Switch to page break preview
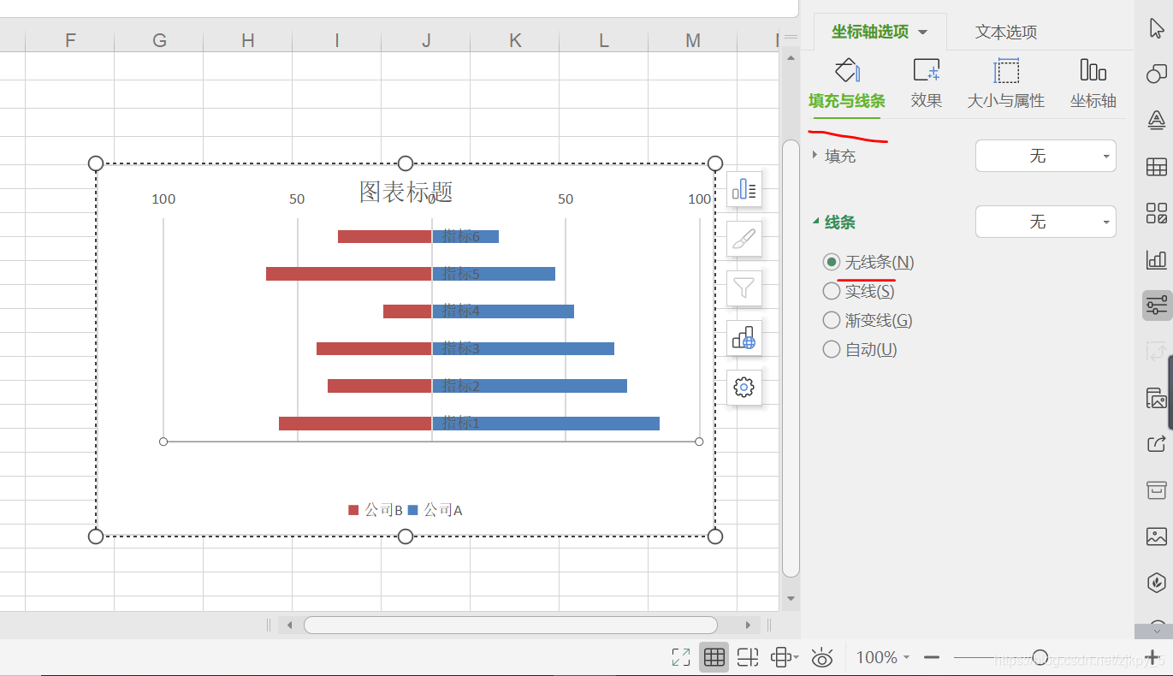 (748, 657)
